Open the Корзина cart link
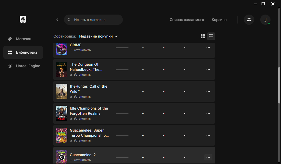 click(x=219, y=20)
